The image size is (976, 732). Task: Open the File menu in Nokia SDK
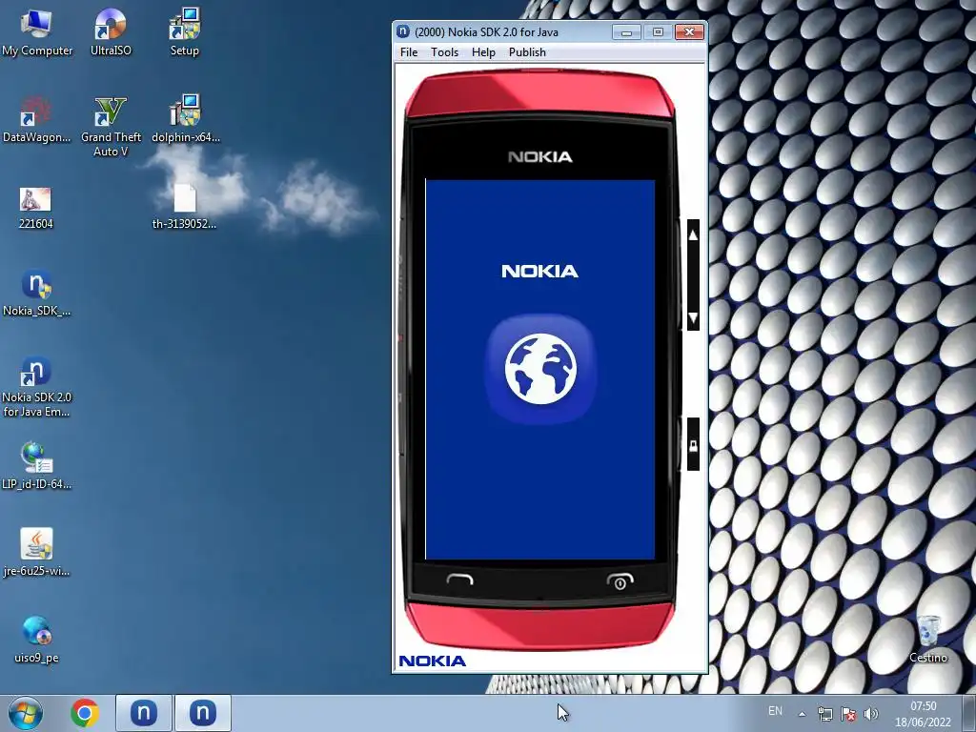pyautogui.click(x=408, y=52)
